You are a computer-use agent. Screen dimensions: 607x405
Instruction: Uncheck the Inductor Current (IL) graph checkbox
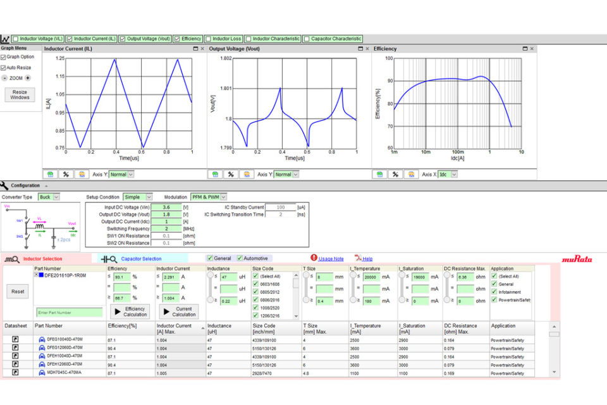click(x=70, y=39)
